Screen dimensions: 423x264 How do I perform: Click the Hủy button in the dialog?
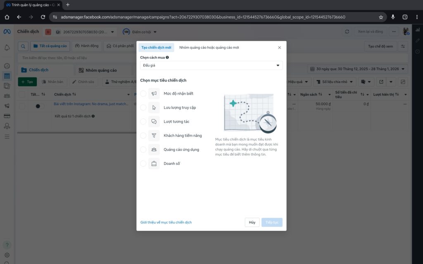tap(252, 222)
